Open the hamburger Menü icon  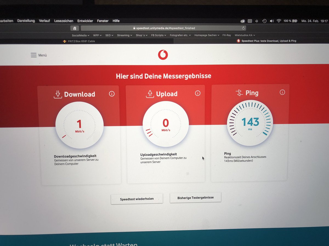[33, 55]
